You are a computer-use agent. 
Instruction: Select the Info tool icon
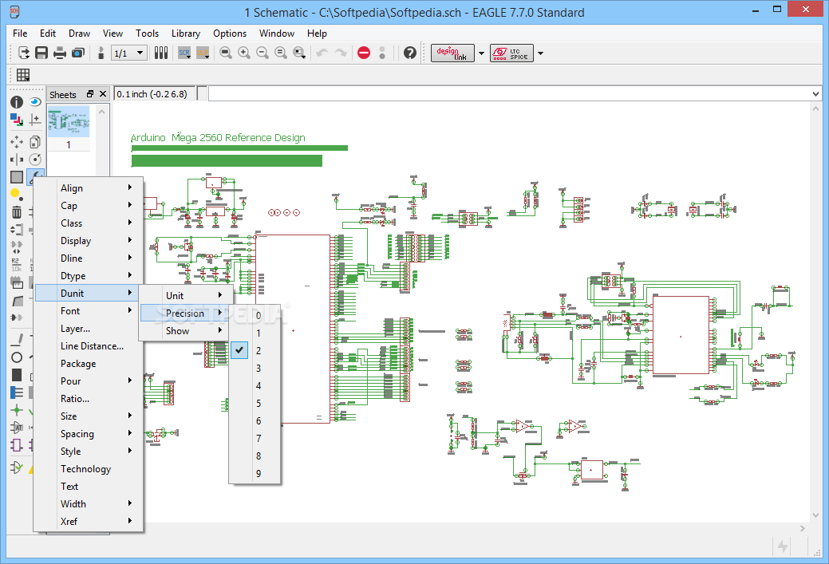tap(17, 101)
